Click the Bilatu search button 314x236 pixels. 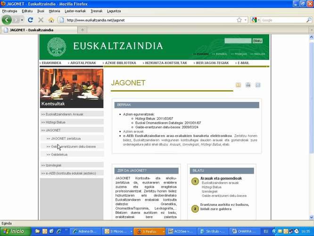257,41
